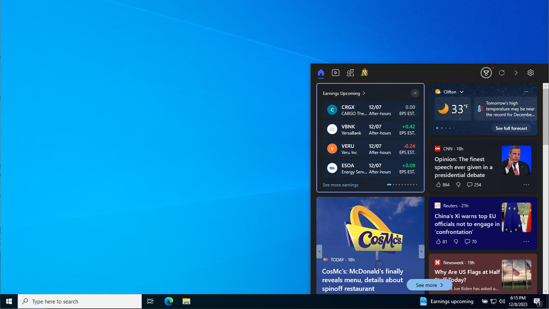Viewport: 549px width, 309px height.
Task: Click the earnings card page indicator dots
Action: click(x=402, y=184)
